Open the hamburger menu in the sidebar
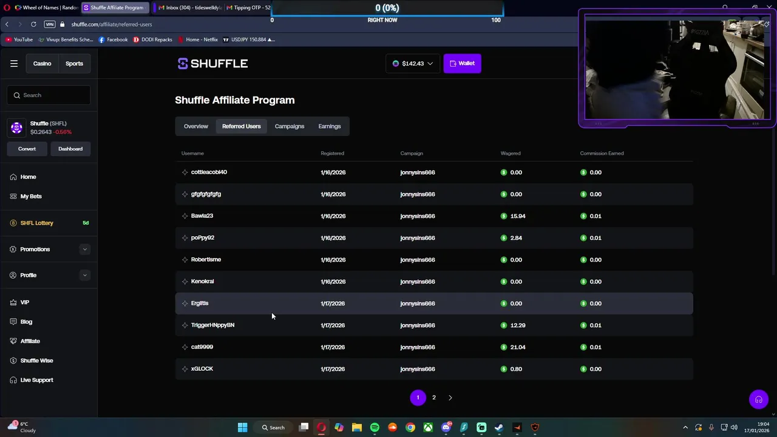Viewport: 777px width, 437px height. click(x=14, y=63)
